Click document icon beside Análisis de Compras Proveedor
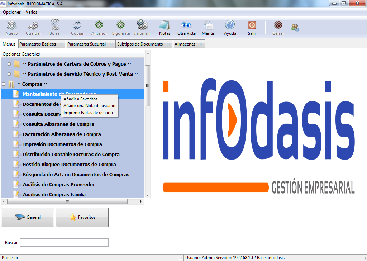Image resolution: width=367 pixels, height=261 pixels. coord(16,184)
